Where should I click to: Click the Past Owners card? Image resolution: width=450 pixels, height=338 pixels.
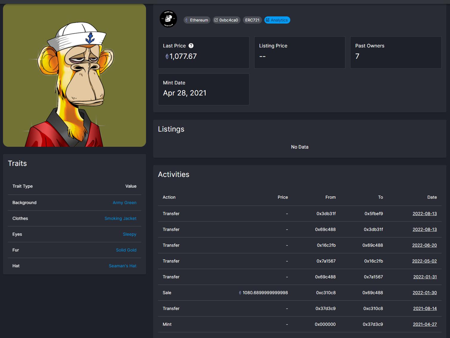point(395,53)
